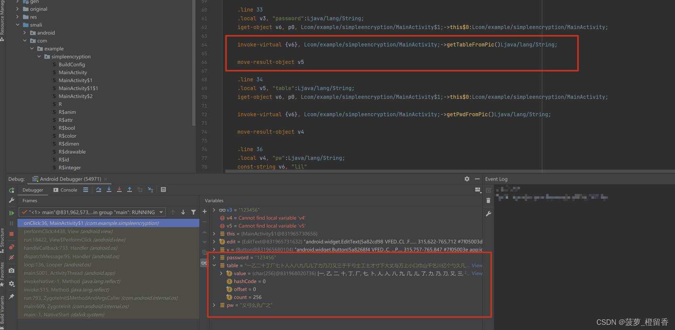Expand the res folder

coord(17,17)
